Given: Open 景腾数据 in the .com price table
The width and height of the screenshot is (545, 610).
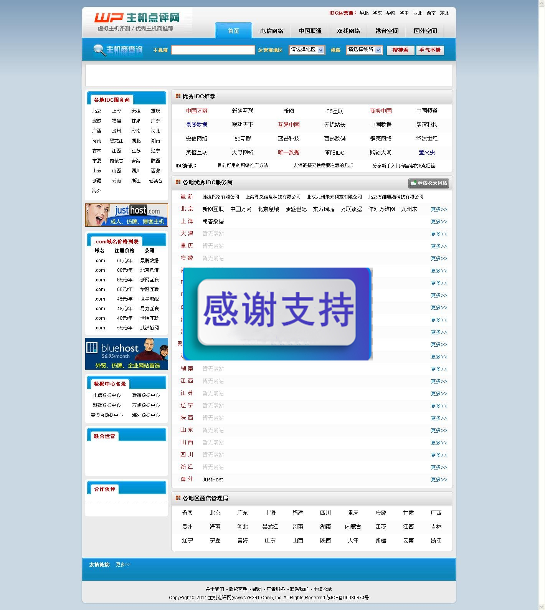Looking at the screenshot, I should tap(149, 261).
